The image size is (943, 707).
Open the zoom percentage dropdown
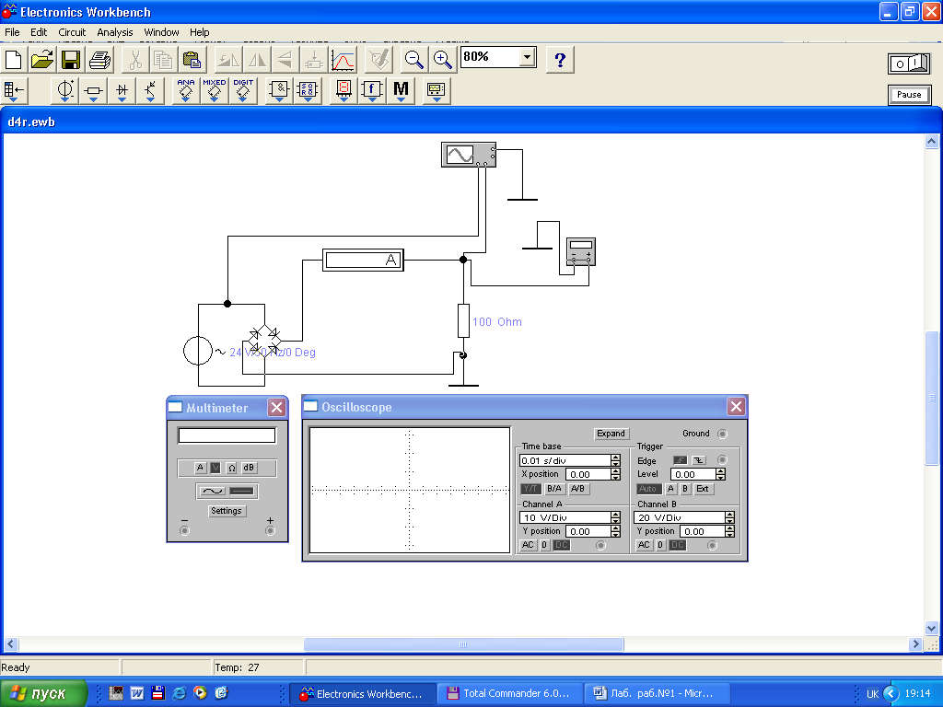point(527,57)
